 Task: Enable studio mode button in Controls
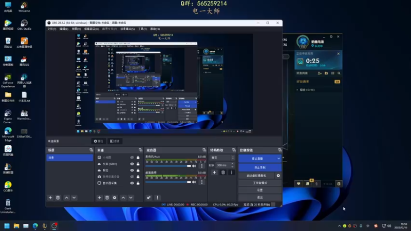click(260, 183)
